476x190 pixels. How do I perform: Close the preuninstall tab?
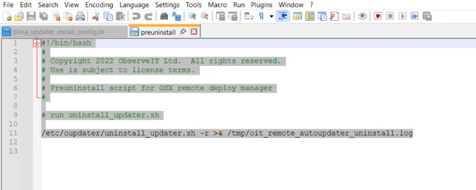(x=194, y=32)
